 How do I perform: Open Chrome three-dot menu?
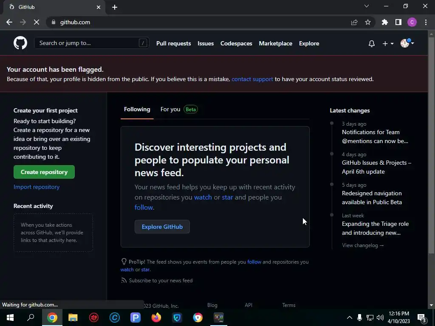(426, 22)
